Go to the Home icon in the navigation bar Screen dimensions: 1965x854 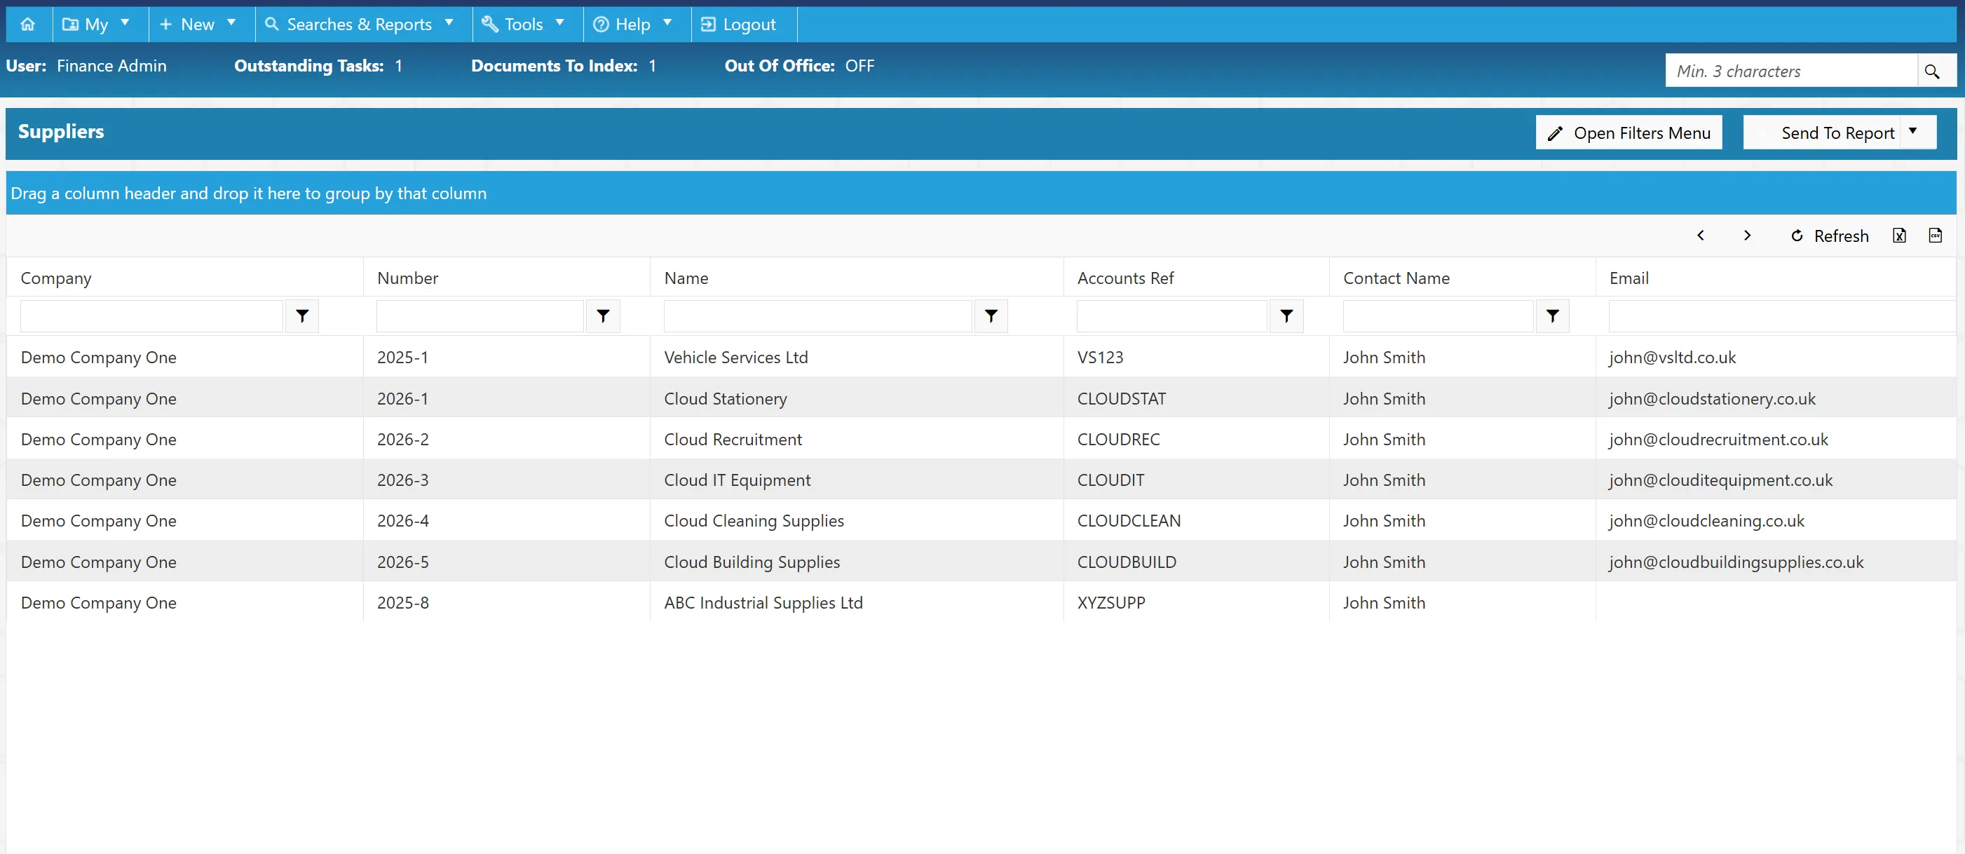point(28,25)
